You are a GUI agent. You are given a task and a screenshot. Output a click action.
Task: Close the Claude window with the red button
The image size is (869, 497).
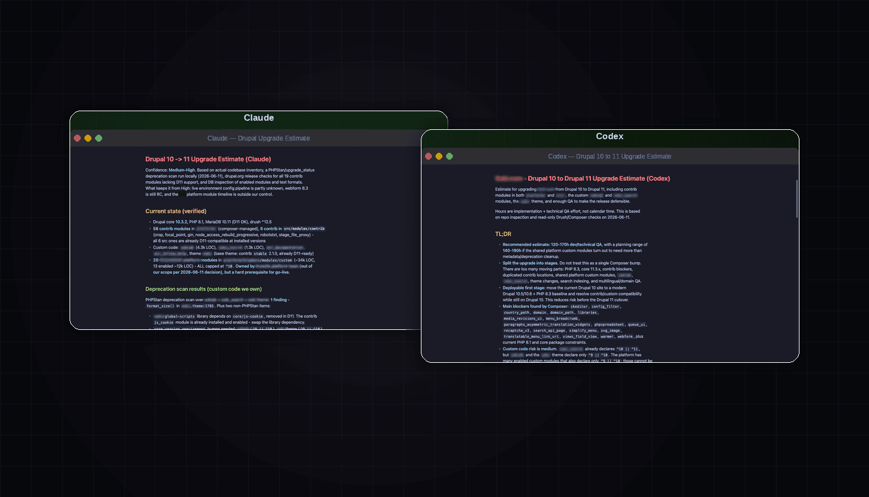click(x=78, y=138)
